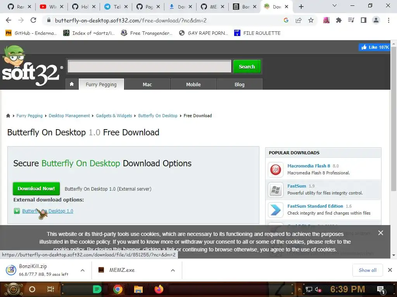Click the Cortana circle on the taskbar
Screen dimensions: 397x297
(32, 289)
